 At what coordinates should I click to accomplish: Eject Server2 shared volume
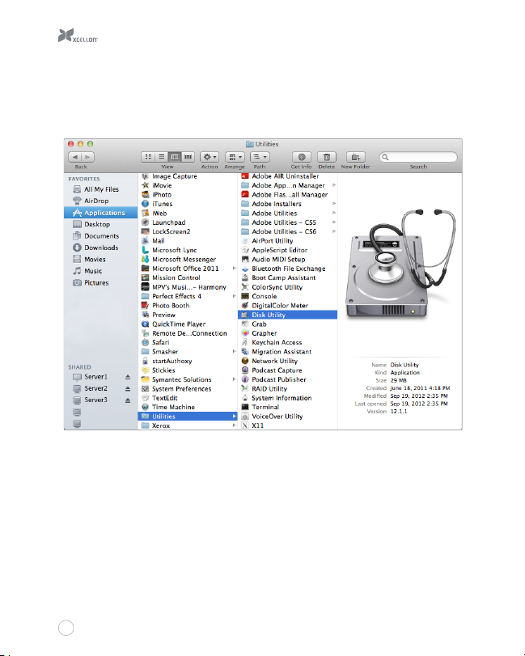(x=128, y=388)
